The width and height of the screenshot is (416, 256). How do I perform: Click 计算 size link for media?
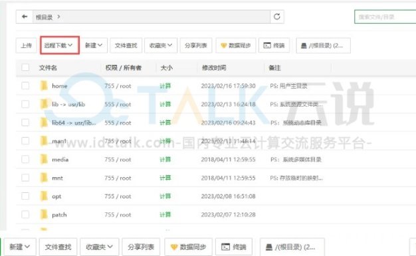pos(165,159)
